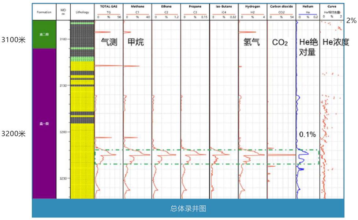Click the Carbon dioxide column header

[281, 7]
